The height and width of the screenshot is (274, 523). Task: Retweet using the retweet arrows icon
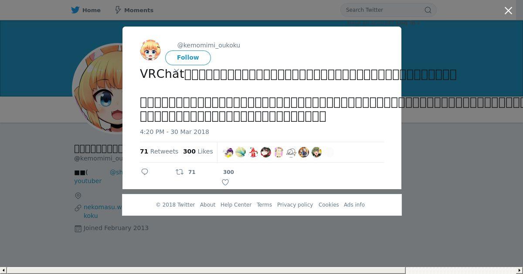[x=179, y=172]
